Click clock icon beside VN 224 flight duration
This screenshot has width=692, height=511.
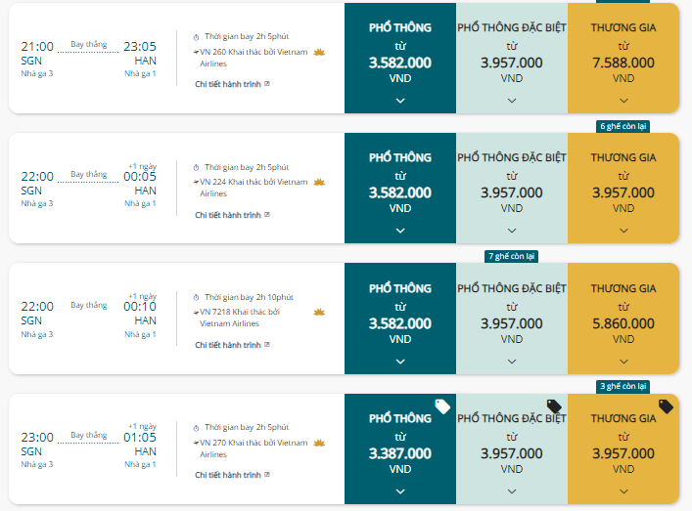click(197, 167)
